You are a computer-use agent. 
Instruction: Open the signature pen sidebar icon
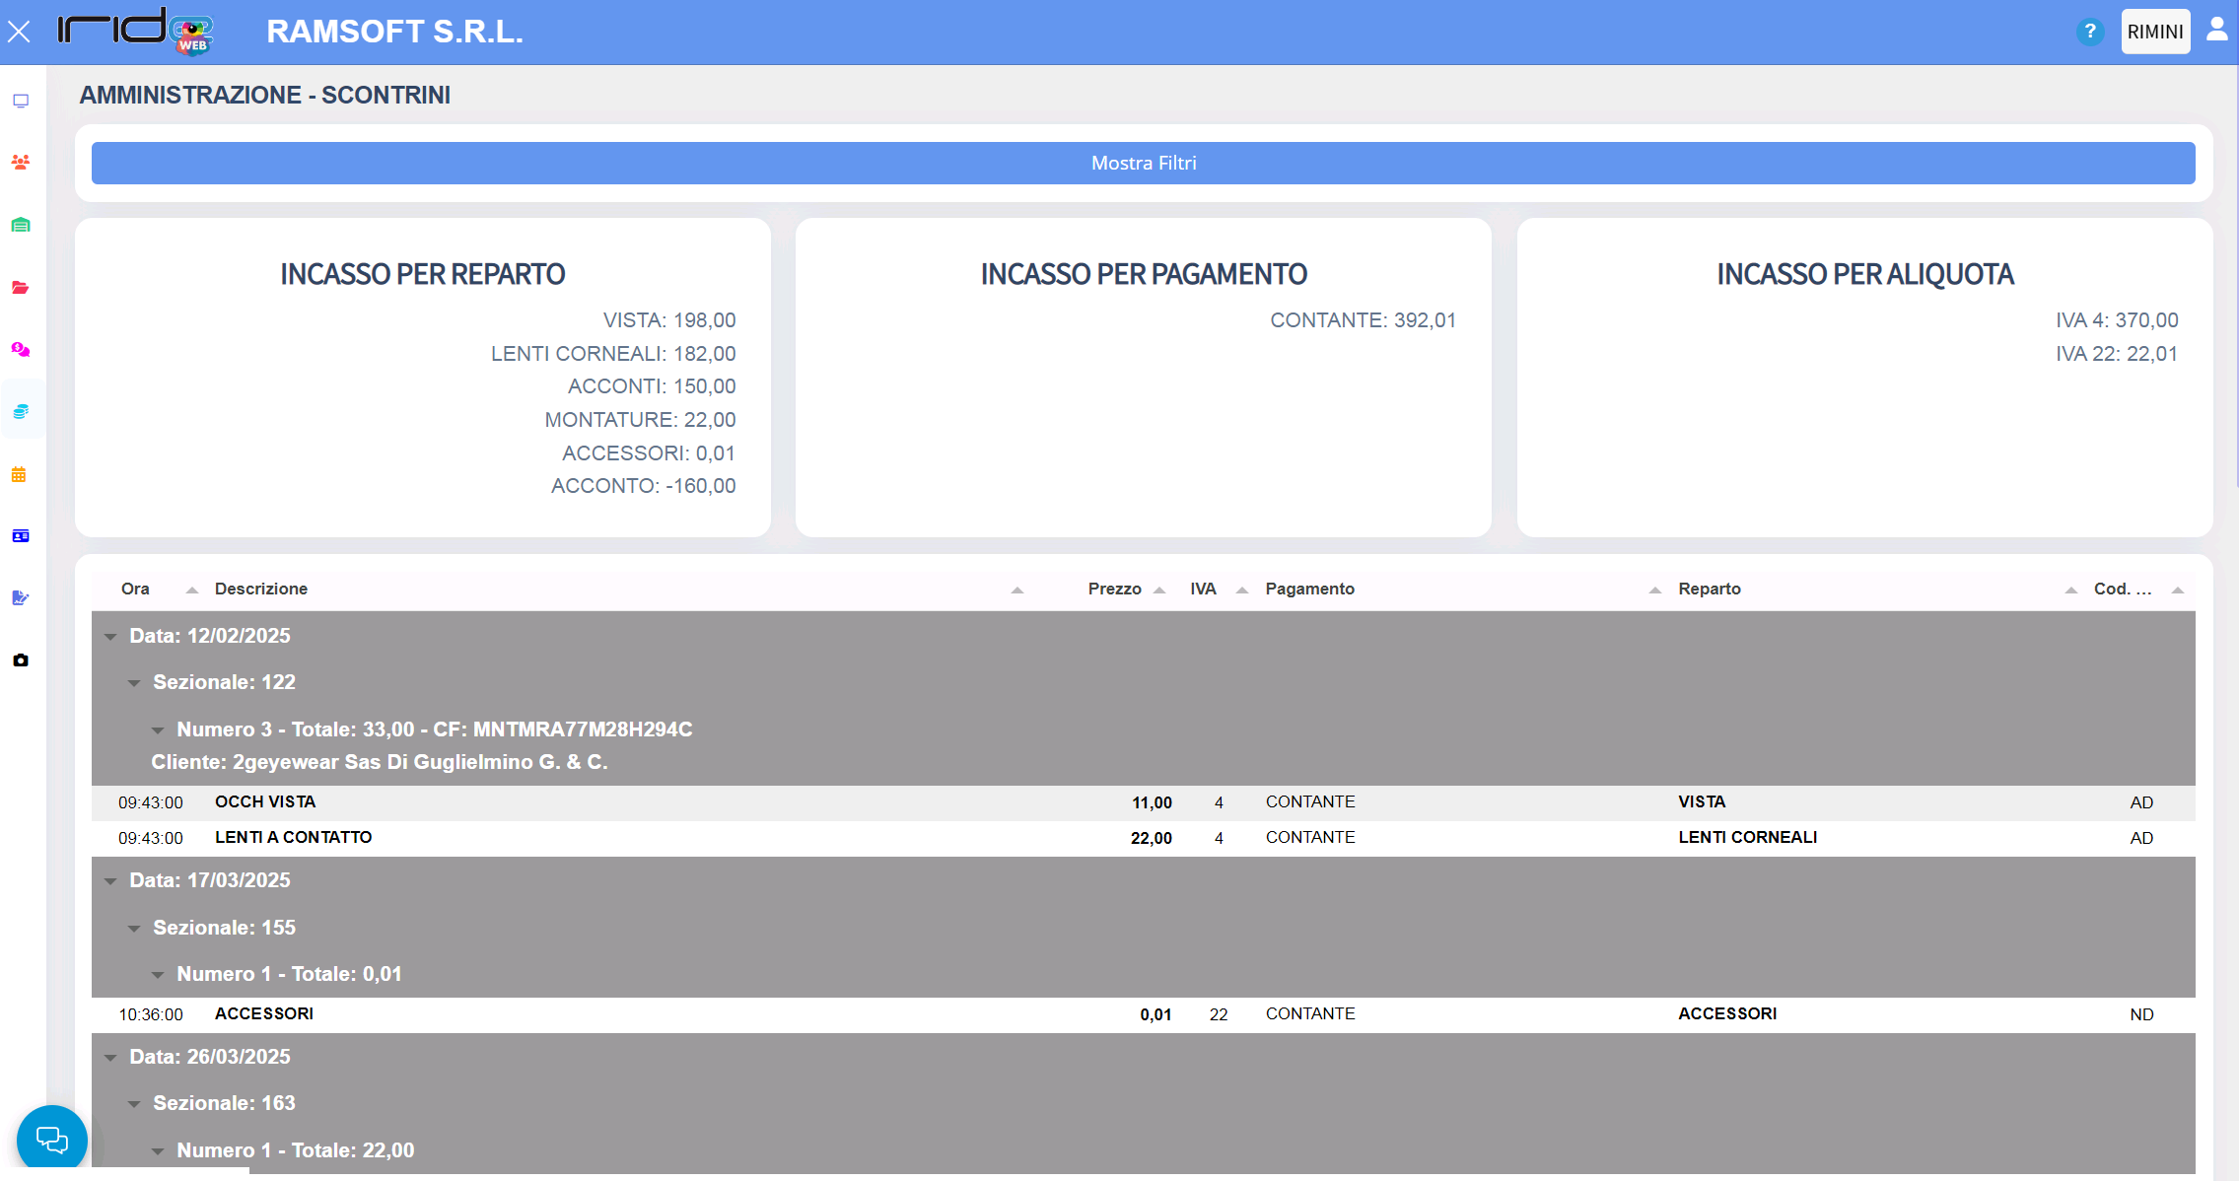click(x=21, y=598)
